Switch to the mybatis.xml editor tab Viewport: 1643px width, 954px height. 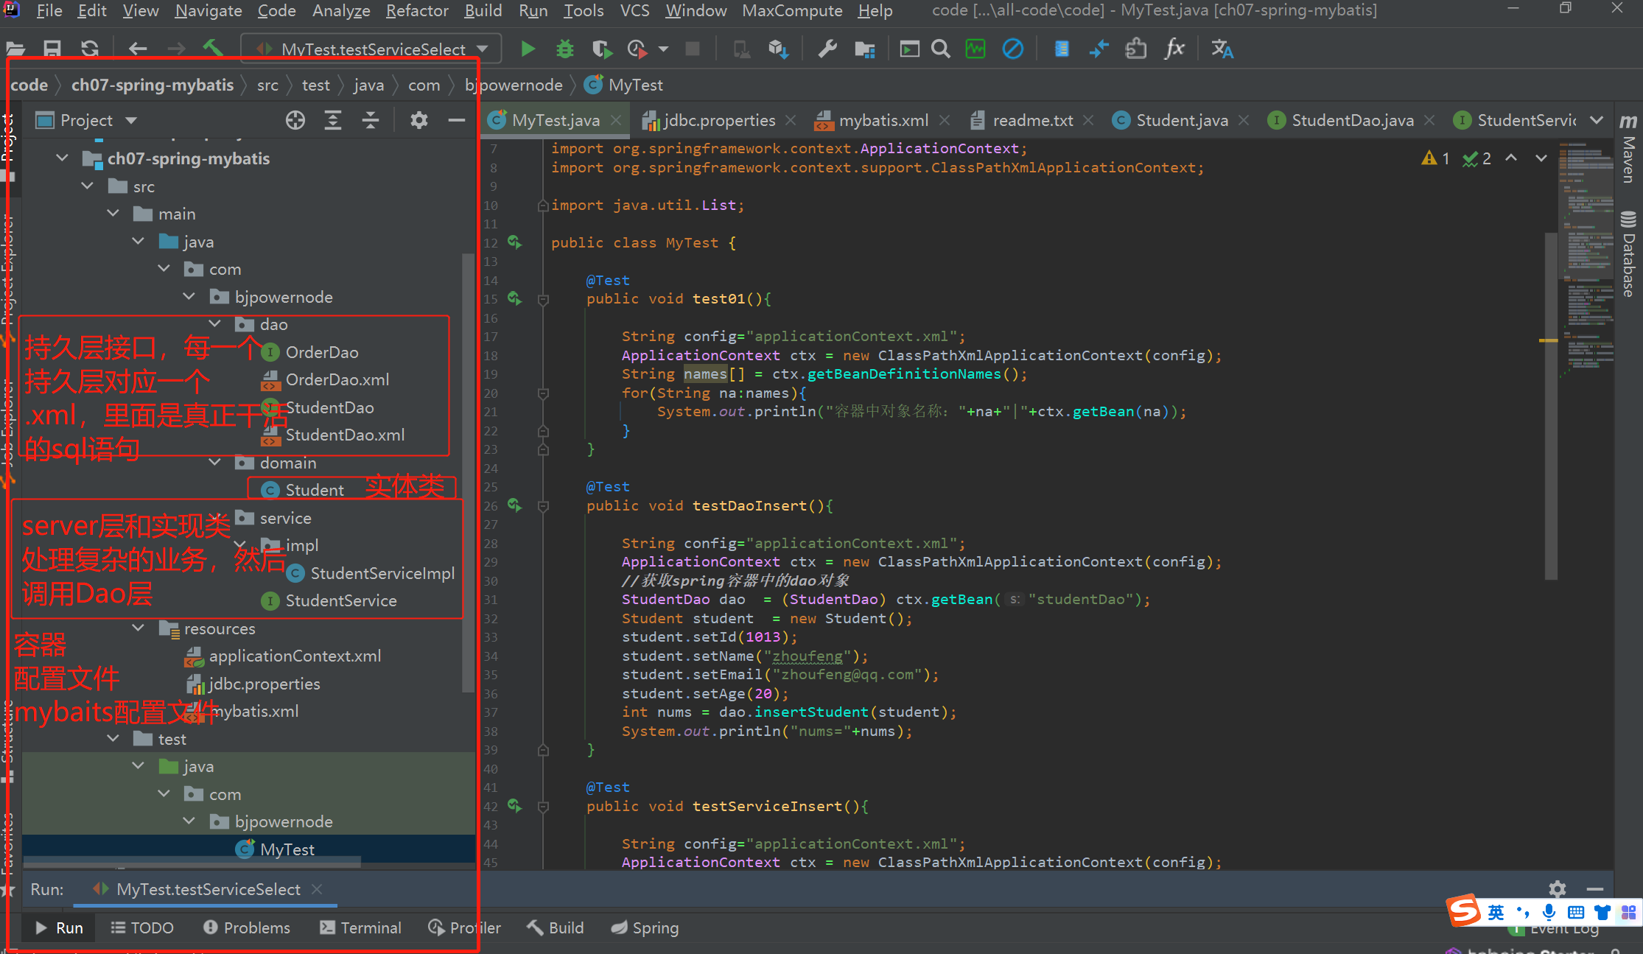pos(883,120)
